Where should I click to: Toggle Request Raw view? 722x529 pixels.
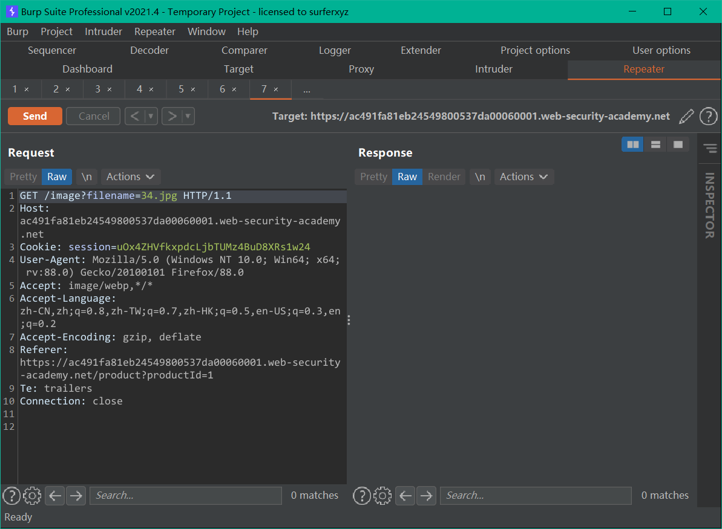57,177
